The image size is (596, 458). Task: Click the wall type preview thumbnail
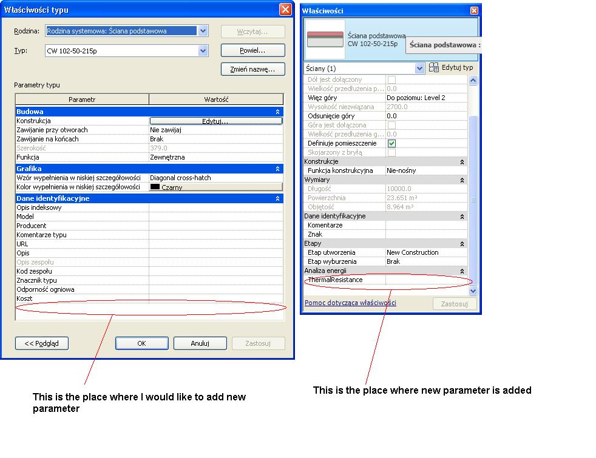325,40
